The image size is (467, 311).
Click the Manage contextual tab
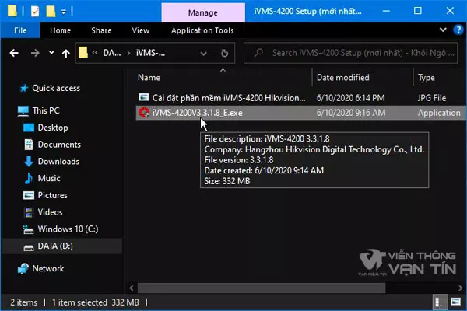coord(203,12)
